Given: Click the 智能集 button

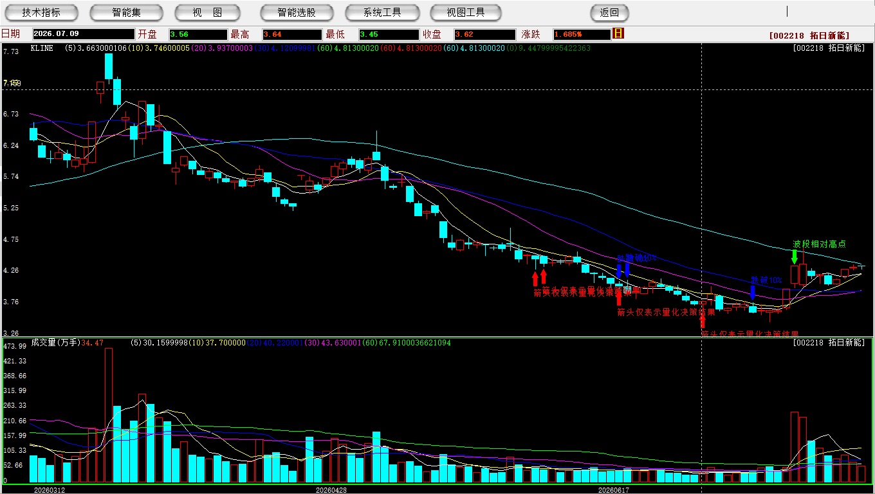Looking at the screenshot, I should tap(126, 12).
